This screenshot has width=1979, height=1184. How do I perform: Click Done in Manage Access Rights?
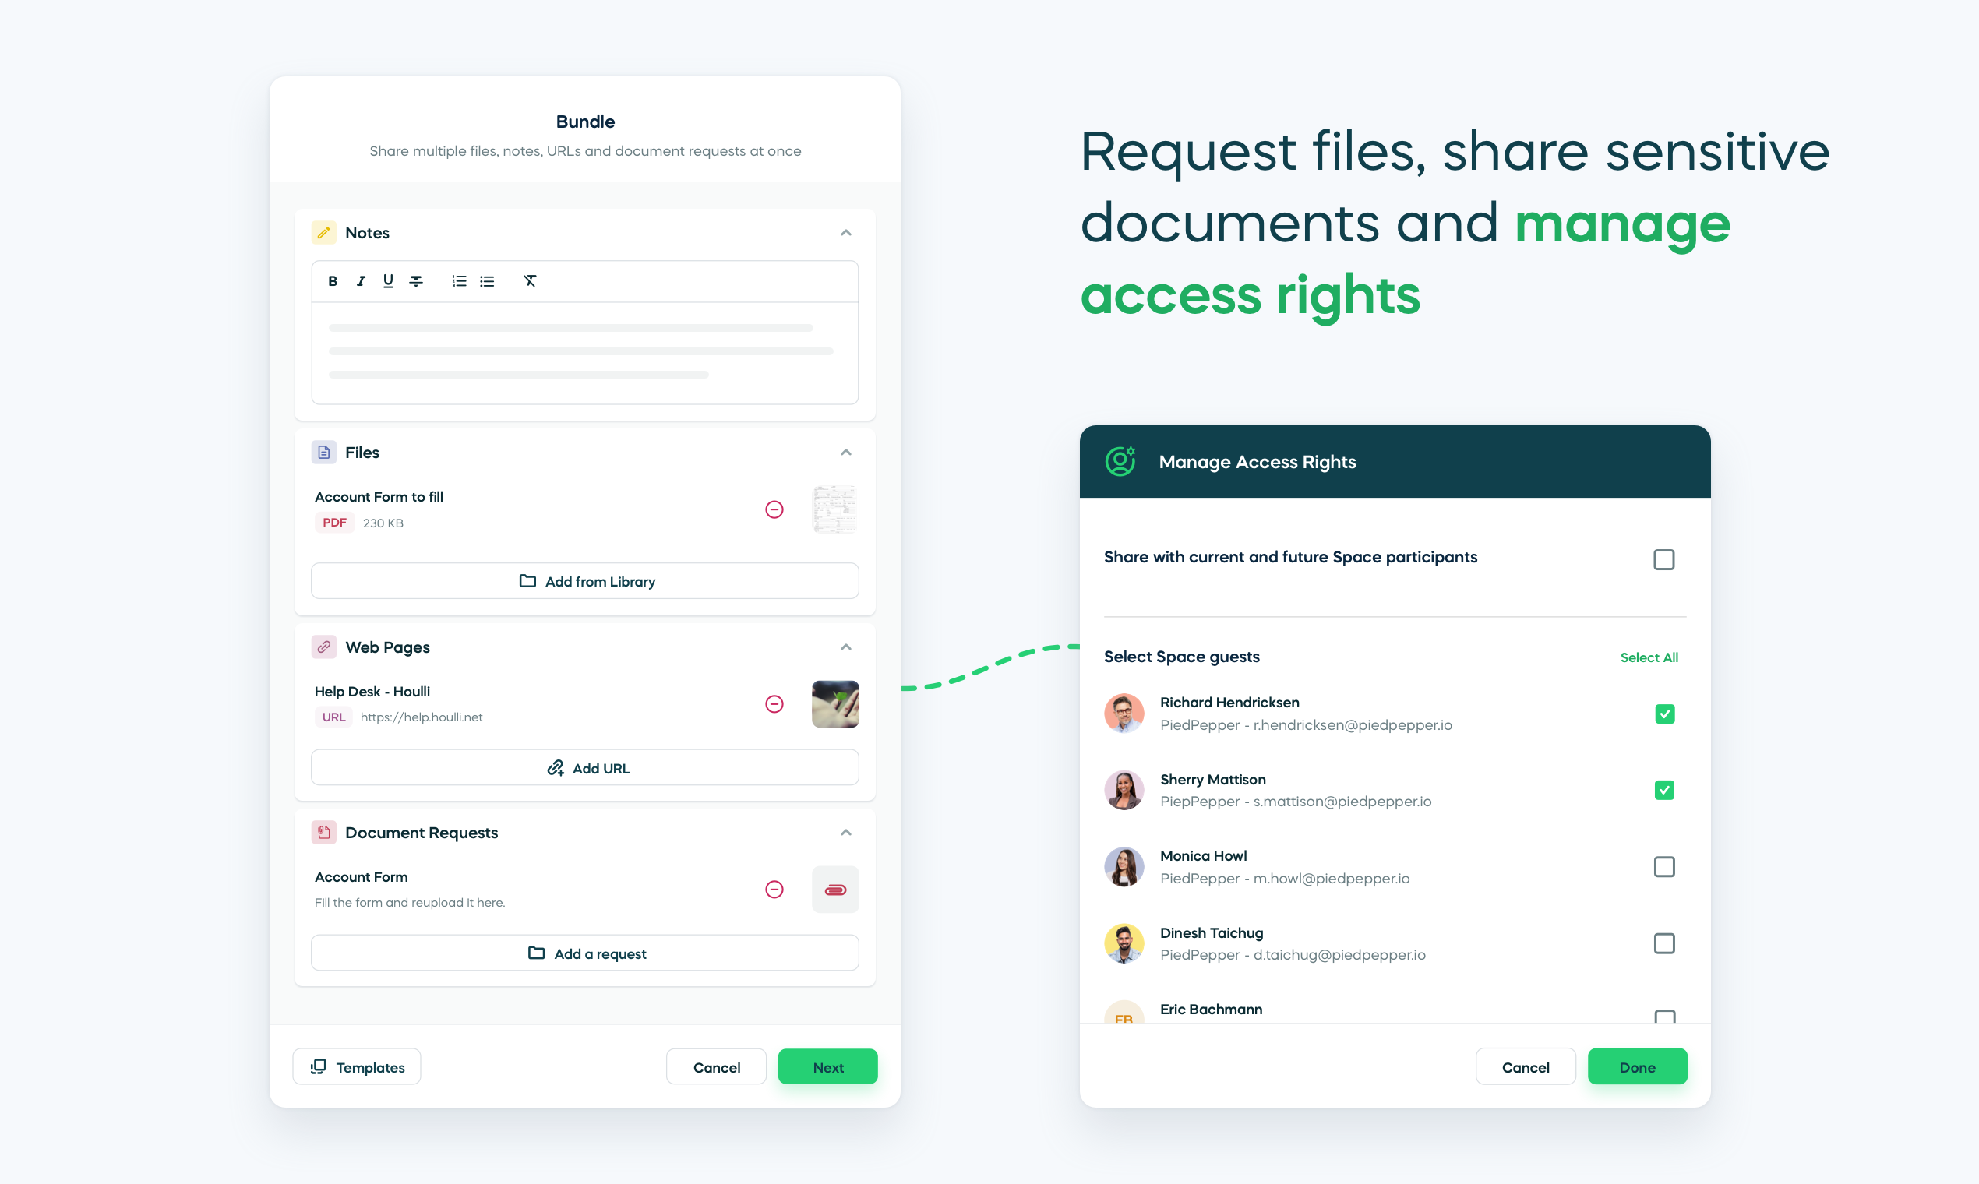(1638, 1066)
